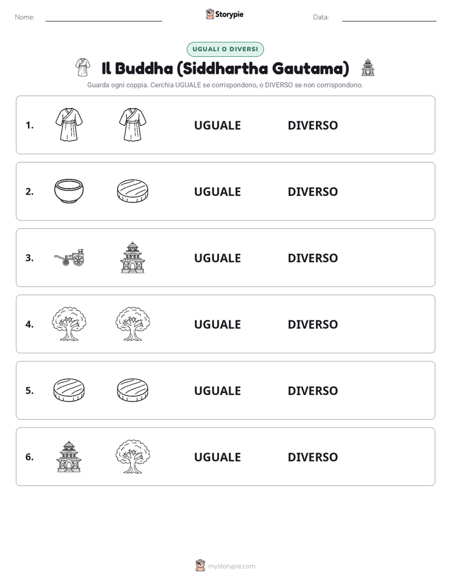Image resolution: width=451 pixels, height=584 pixels.
Task: Select UGUALE for row 1
Action: (217, 125)
